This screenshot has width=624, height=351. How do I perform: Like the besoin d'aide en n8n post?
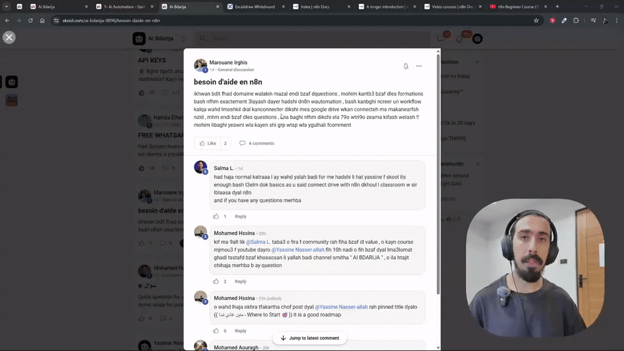(208, 143)
